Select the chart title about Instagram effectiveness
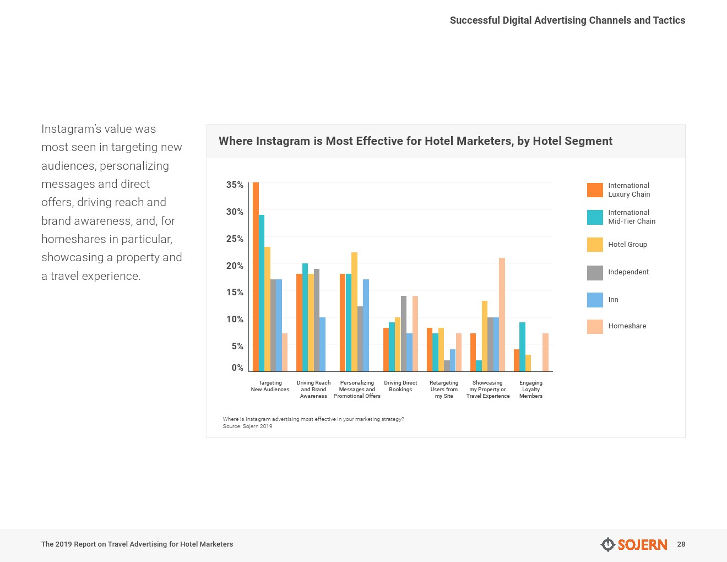The height and width of the screenshot is (562, 727). tap(415, 141)
